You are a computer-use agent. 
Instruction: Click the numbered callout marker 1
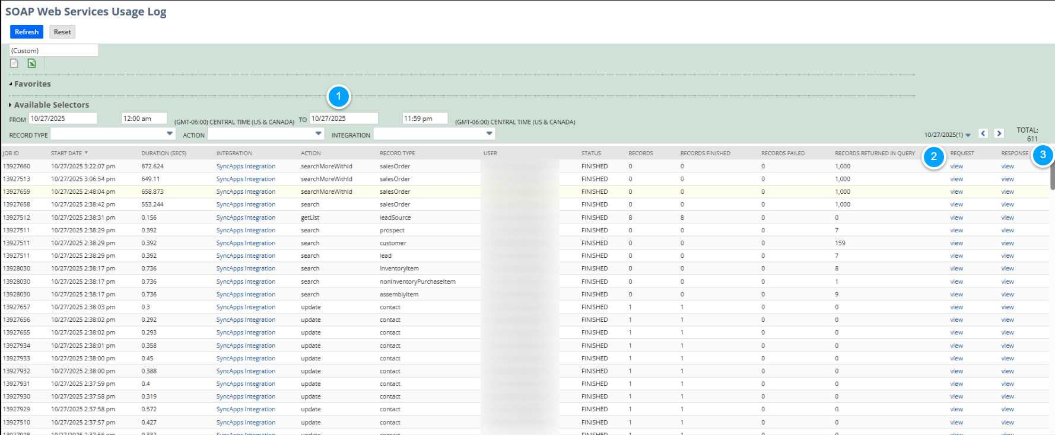339,96
